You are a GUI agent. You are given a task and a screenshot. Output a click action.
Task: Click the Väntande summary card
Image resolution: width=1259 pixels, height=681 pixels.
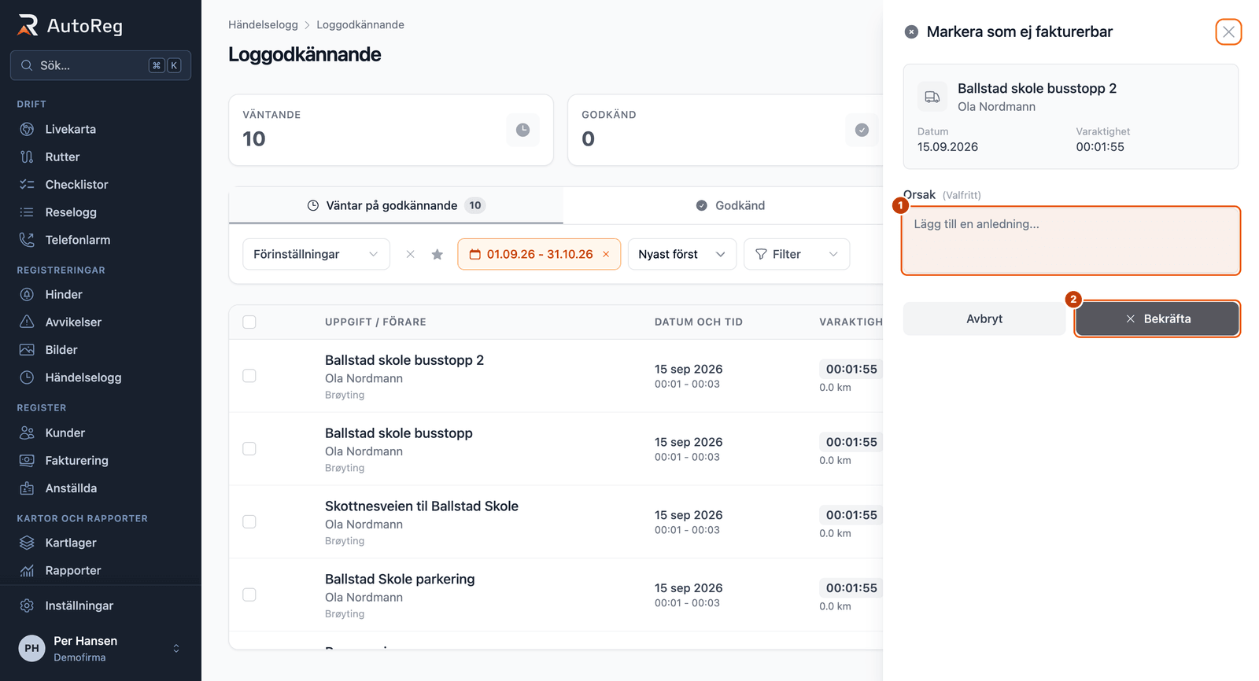[x=391, y=130]
